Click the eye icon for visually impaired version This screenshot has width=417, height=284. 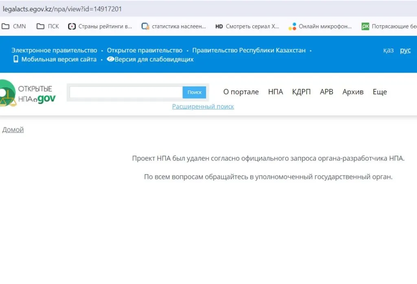click(x=110, y=59)
